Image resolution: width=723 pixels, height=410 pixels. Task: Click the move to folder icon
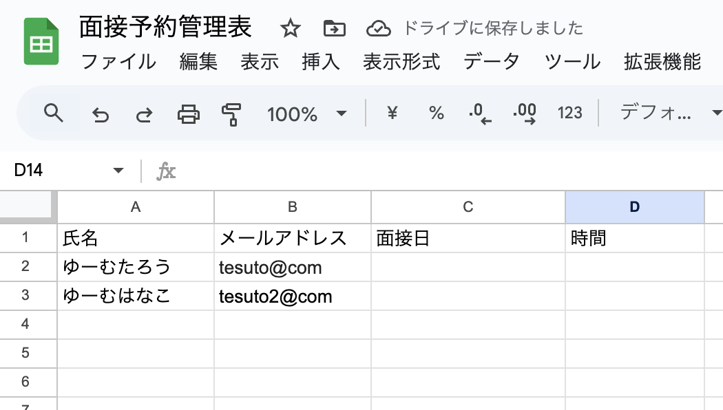tap(335, 29)
